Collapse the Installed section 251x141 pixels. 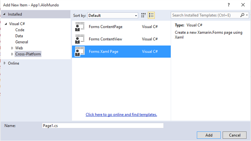(4, 14)
